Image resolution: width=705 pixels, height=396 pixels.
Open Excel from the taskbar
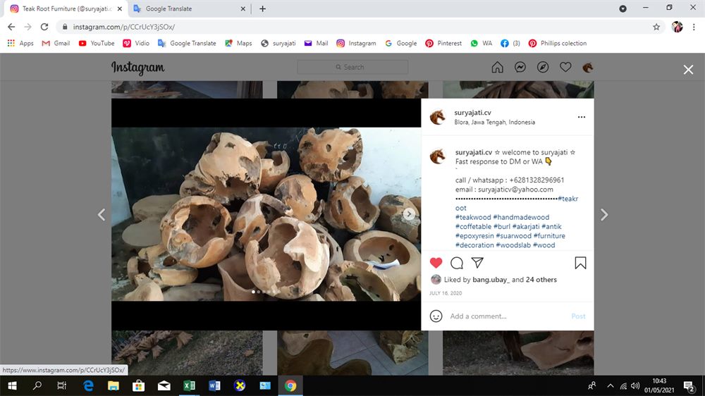click(x=189, y=385)
